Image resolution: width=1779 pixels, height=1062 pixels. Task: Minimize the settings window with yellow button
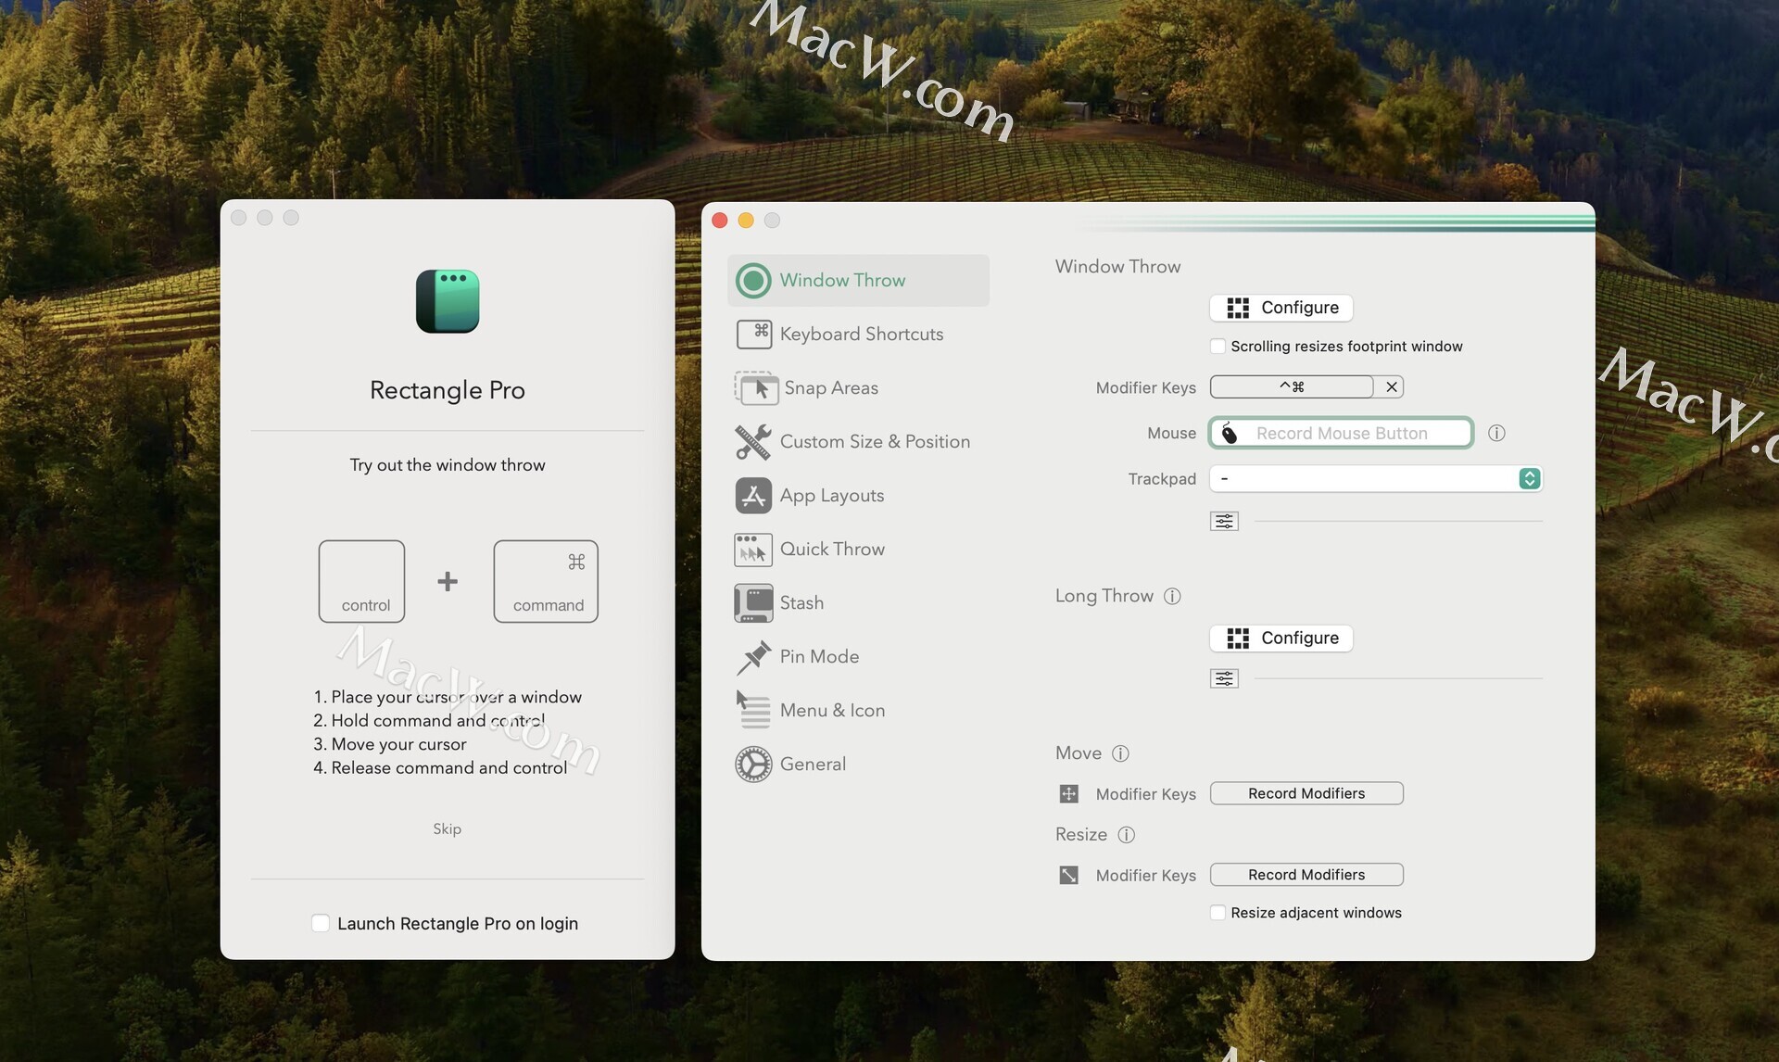(x=746, y=220)
